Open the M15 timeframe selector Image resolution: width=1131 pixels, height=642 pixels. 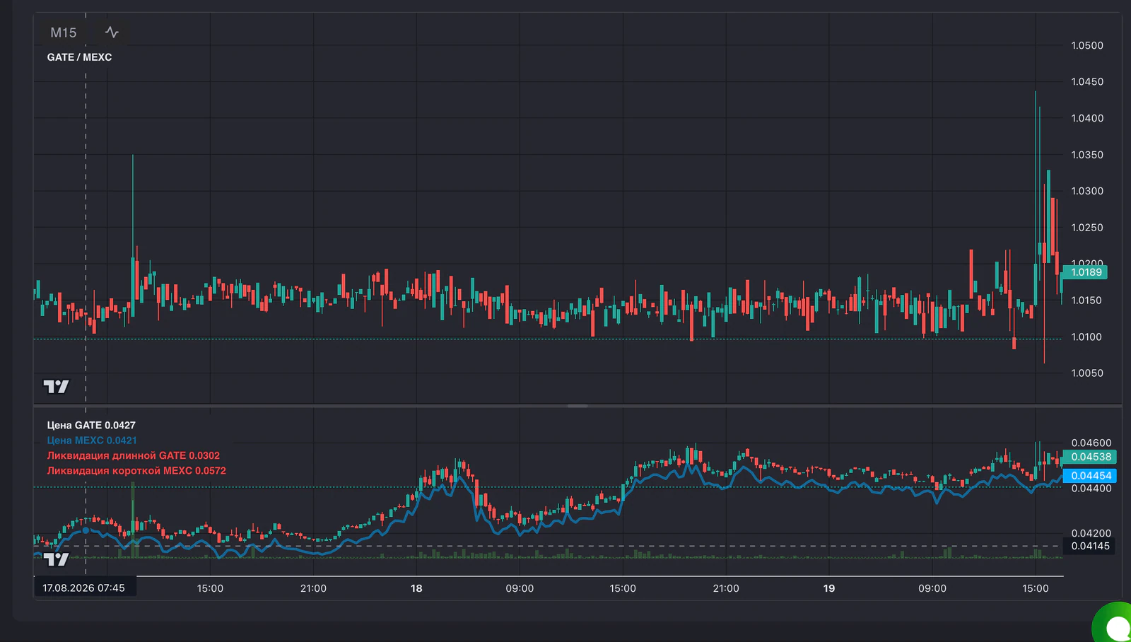(x=64, y=33)
